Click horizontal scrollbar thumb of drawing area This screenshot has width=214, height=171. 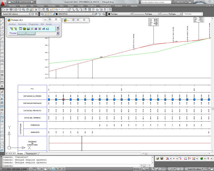coord(146,154)
